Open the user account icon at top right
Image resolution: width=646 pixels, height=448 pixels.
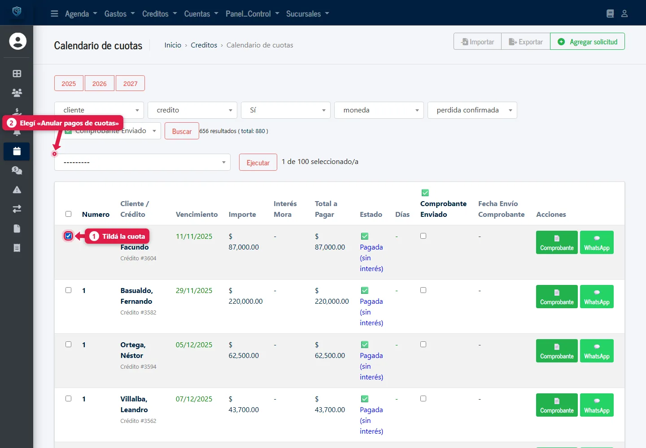624,14
